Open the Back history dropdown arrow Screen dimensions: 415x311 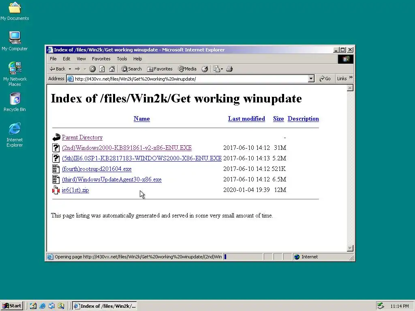[x=70, y=69]
